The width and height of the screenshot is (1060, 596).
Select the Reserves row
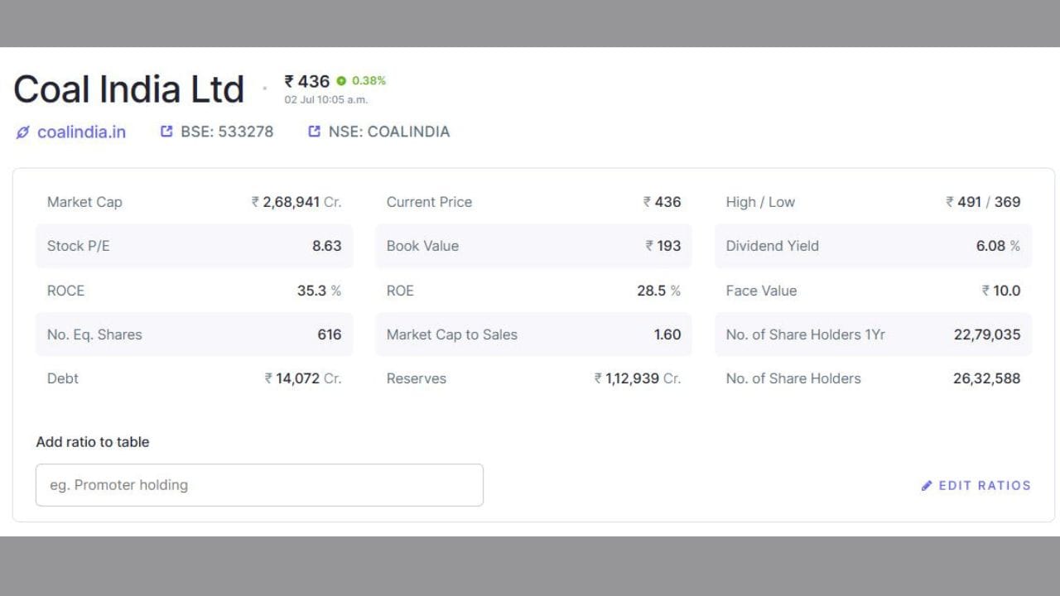[x=533, y=378]
